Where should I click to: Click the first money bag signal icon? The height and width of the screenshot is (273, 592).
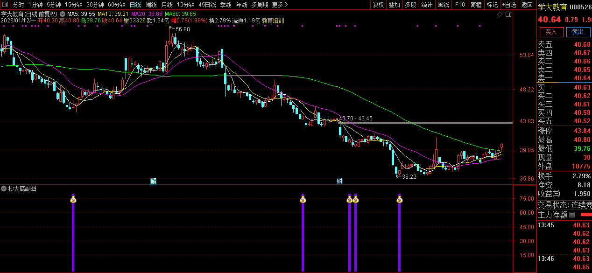point(73,200)
